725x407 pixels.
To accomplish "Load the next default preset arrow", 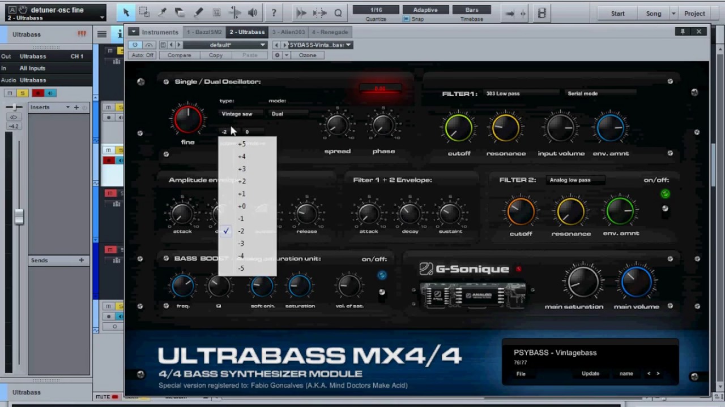I will click(179, 45).
